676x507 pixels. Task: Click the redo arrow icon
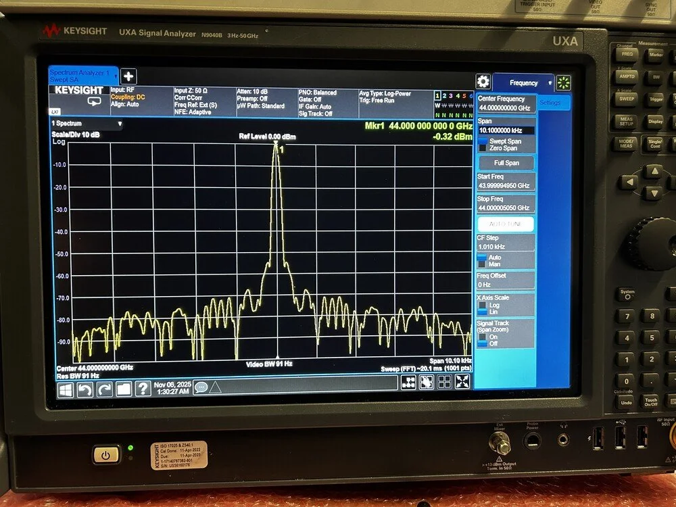point(103,387)
